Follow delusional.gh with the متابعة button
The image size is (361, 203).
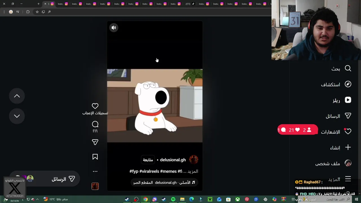tap(148, 160)
